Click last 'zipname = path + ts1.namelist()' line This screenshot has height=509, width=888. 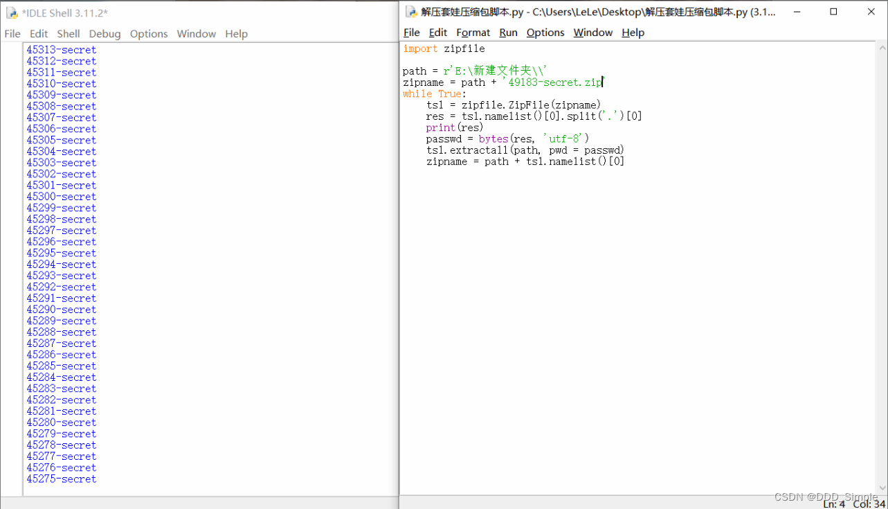[x=525, y=161]
